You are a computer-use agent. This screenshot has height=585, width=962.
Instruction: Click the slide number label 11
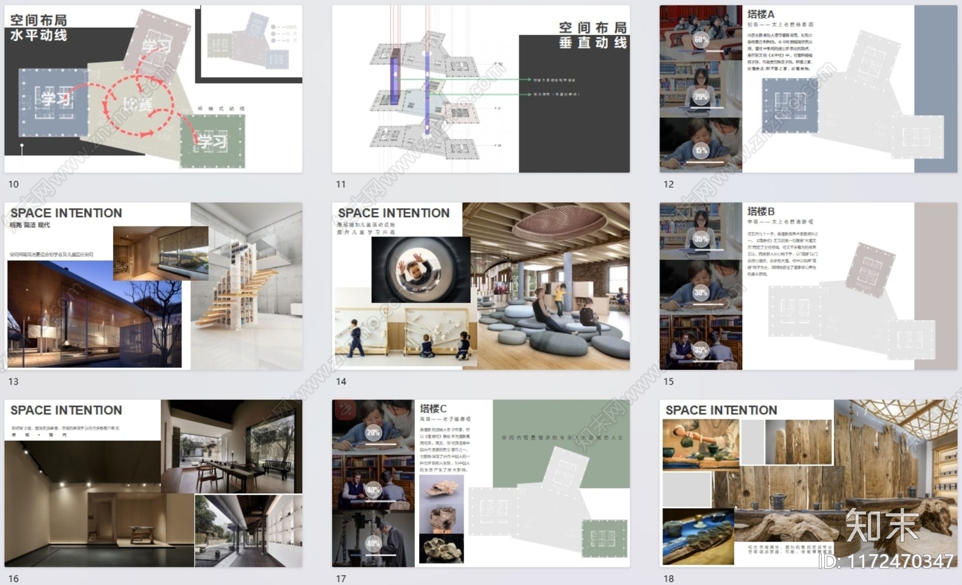[x=341, y=184]
